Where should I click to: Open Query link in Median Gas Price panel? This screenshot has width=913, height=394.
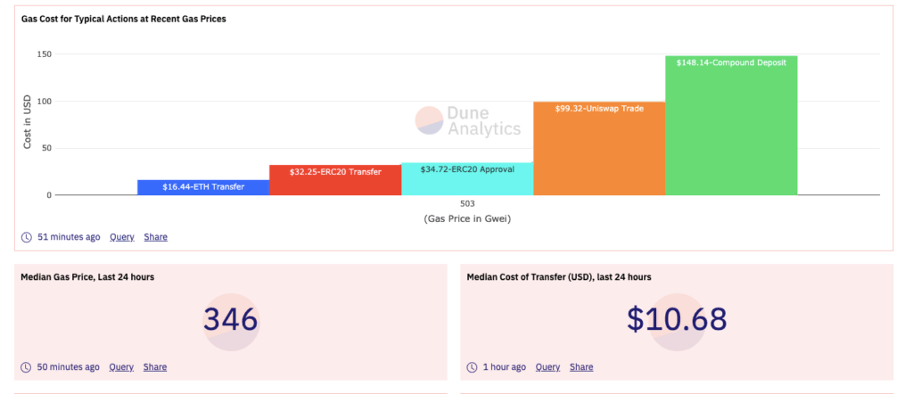click(121, 367)
